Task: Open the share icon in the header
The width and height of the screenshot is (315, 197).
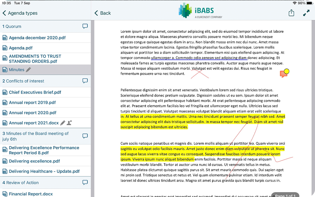Action: click(291, 13)
